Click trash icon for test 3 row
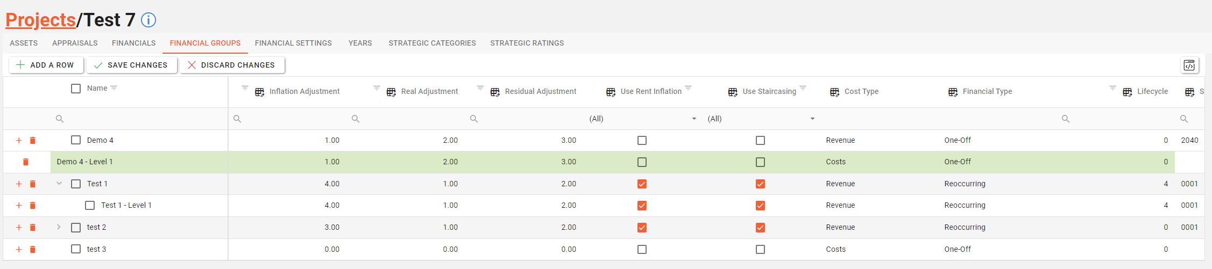The width and height of the screenshot is (1212, 269). 33,250
